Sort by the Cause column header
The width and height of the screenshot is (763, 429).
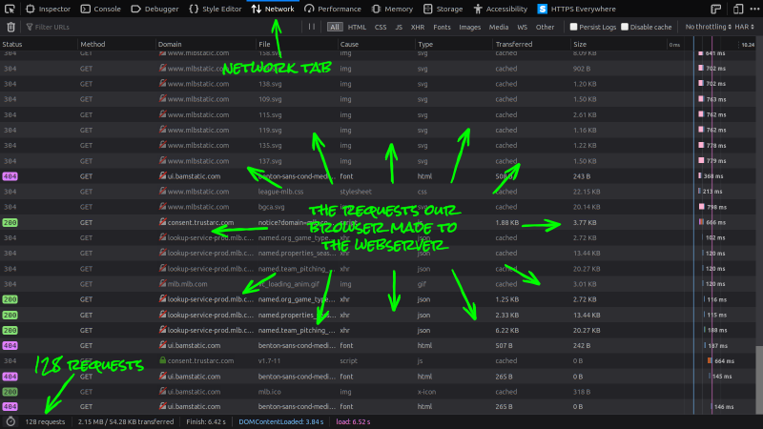[x=377, y=44]
